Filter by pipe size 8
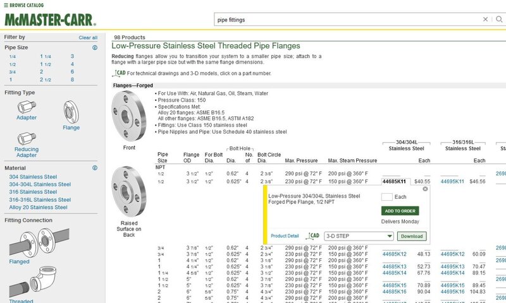Viewport: 506px width, 303px height. coord(72,80)
